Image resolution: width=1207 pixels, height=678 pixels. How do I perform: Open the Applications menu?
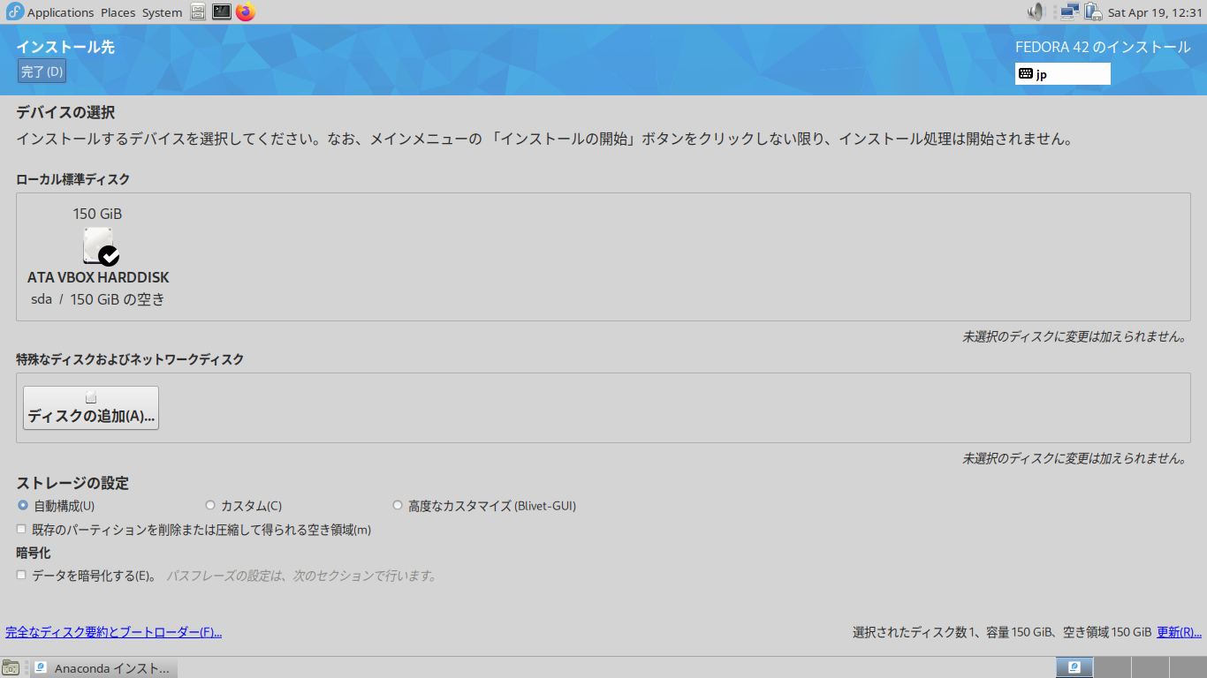[x=60, y=12]
